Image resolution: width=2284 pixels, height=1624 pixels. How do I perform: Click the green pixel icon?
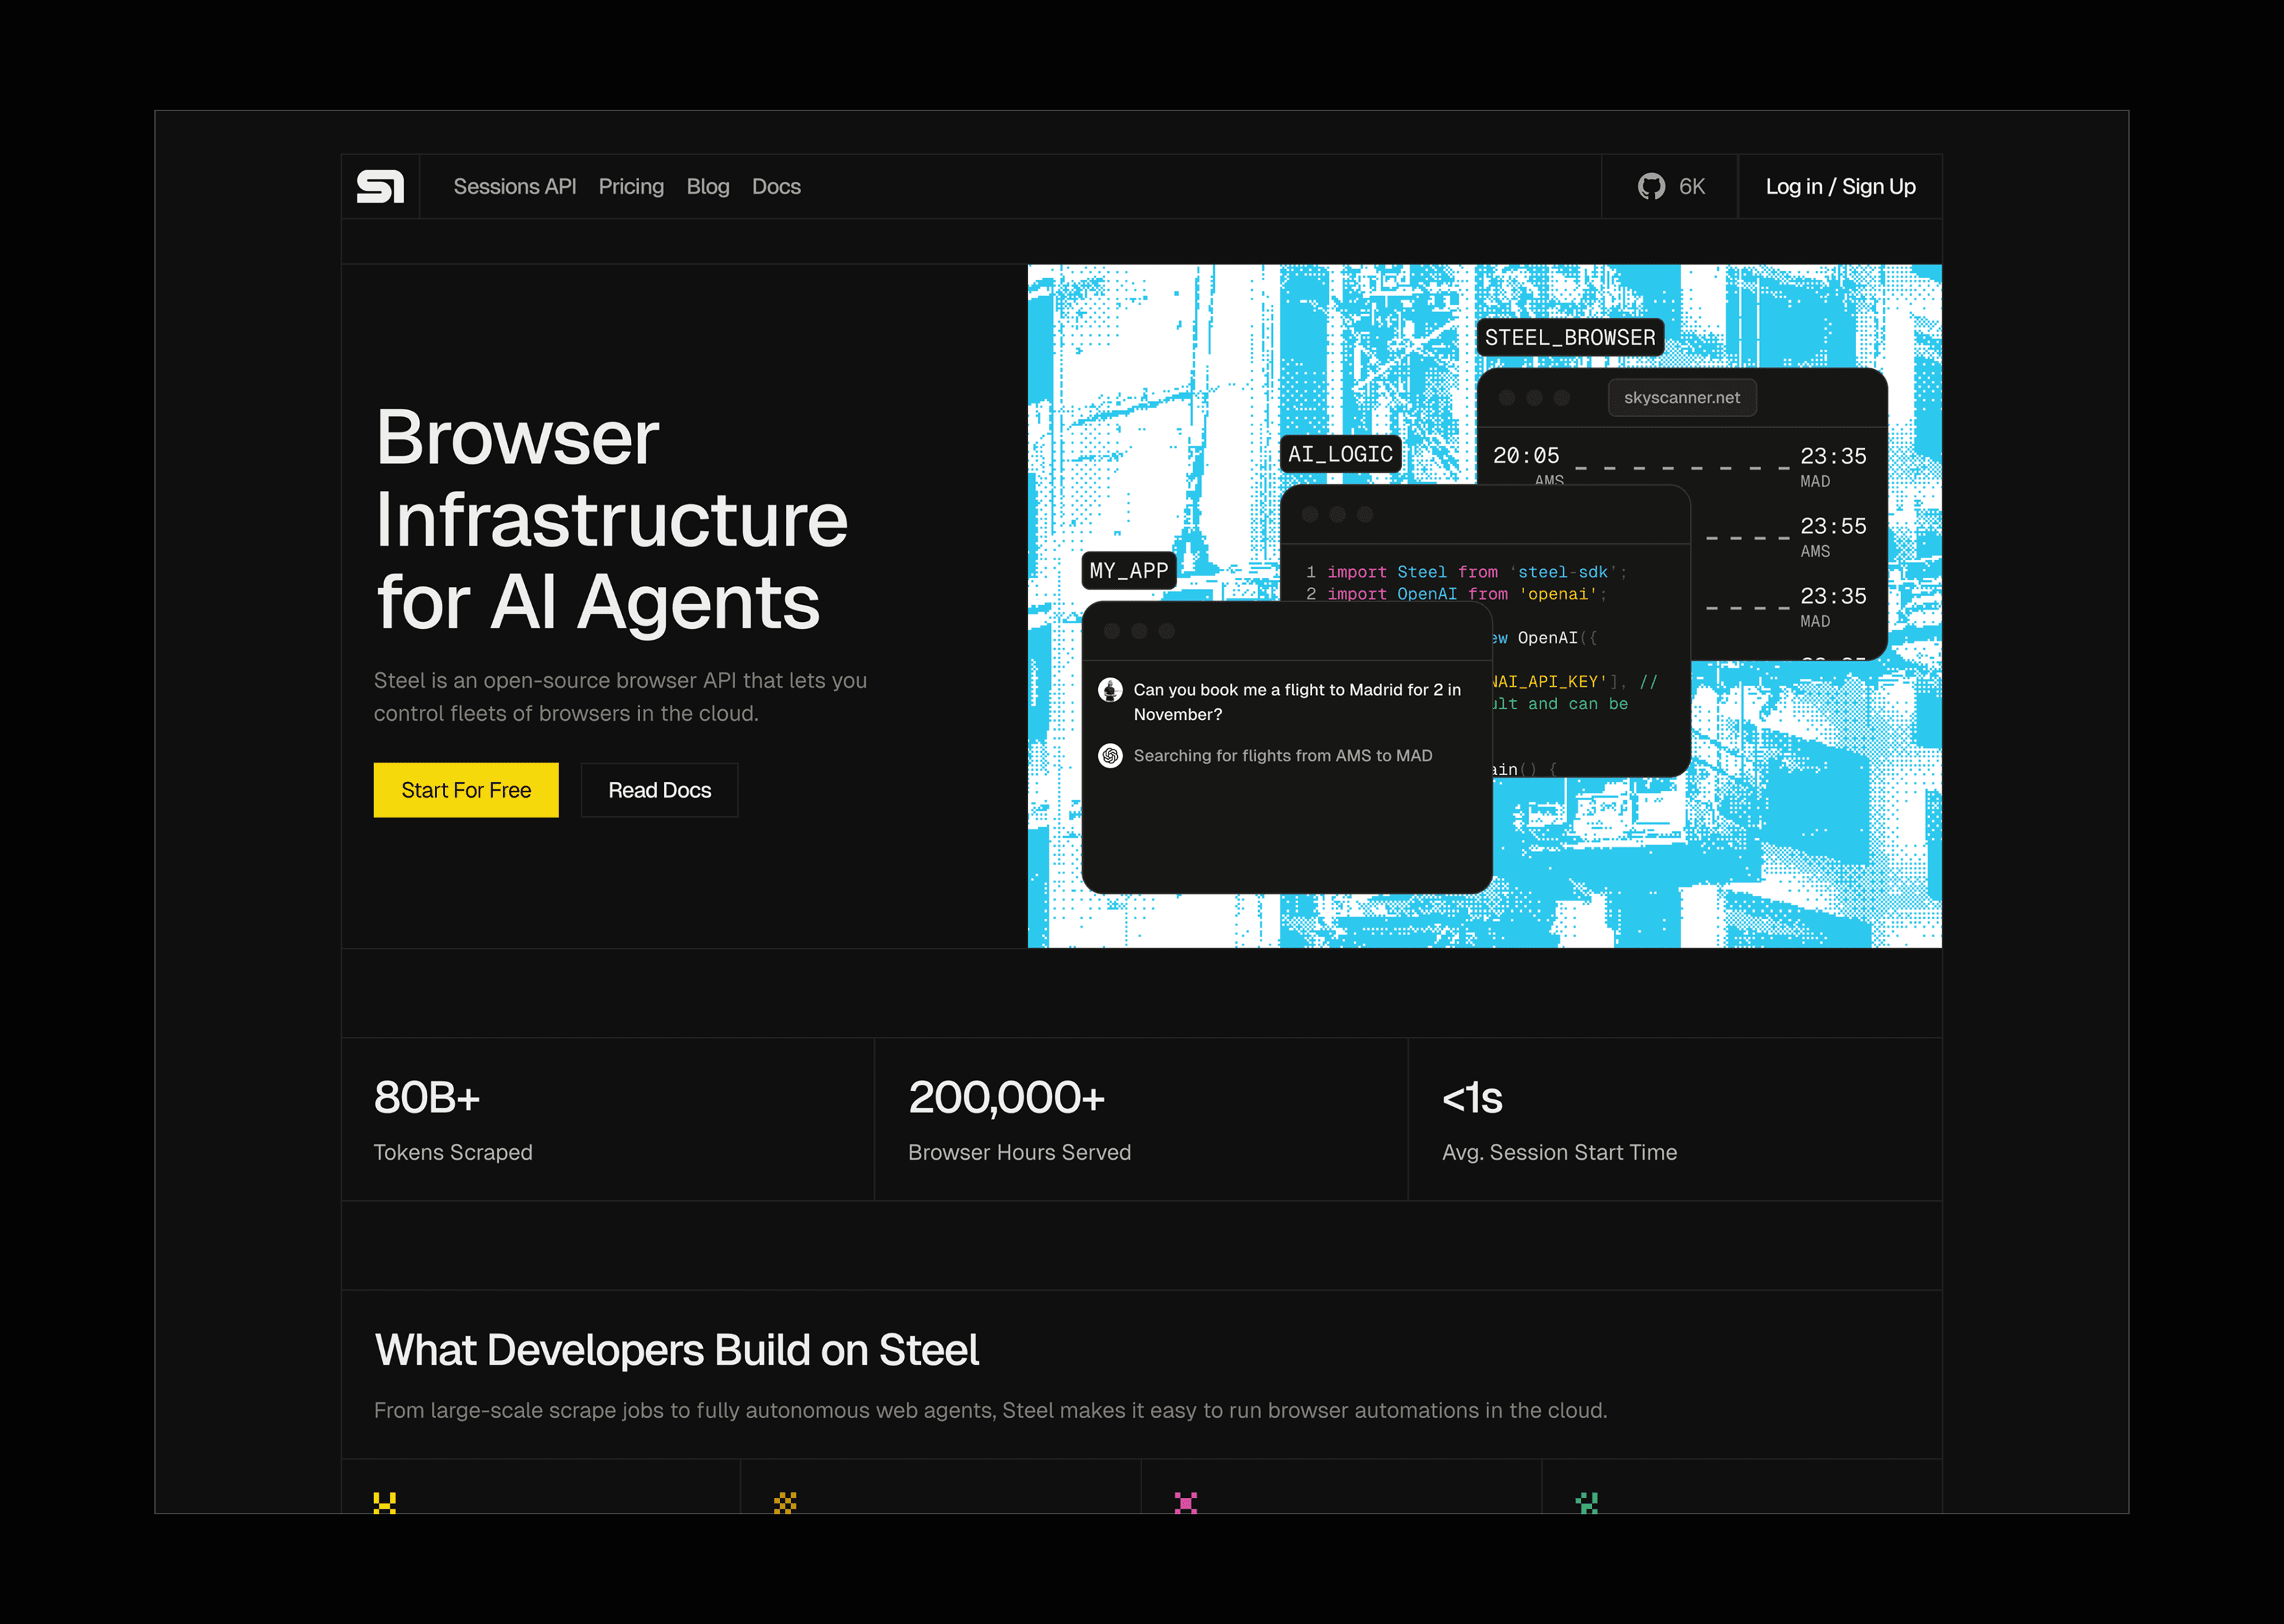coord(1587,1502)
